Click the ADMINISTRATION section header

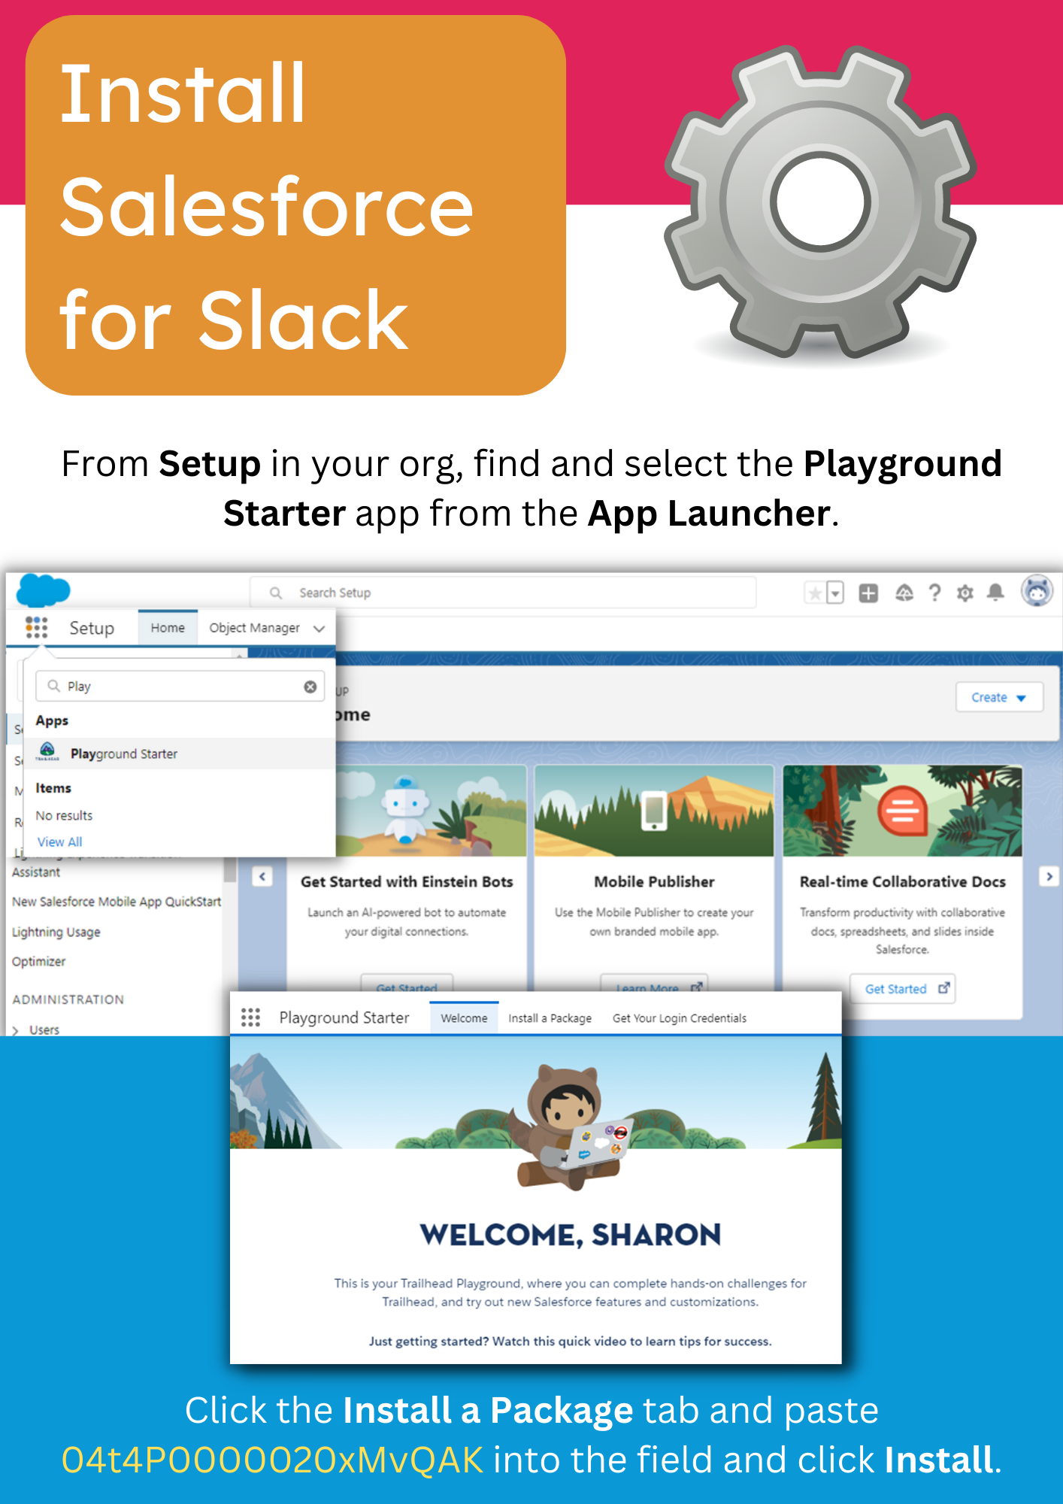tap(68, 999)
